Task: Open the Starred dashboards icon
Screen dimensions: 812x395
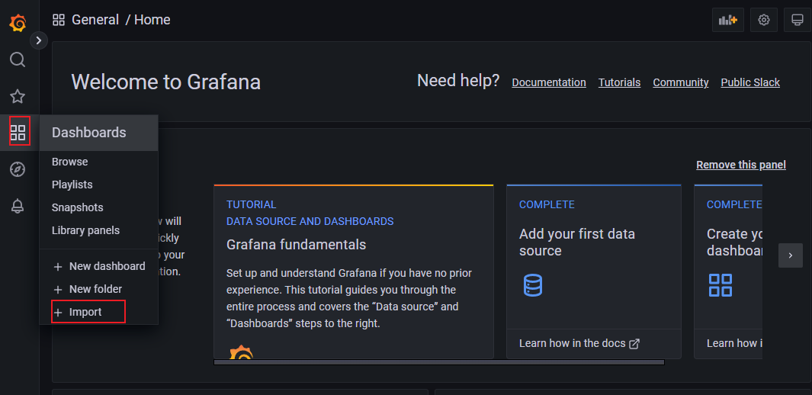Action: [18, 96]
